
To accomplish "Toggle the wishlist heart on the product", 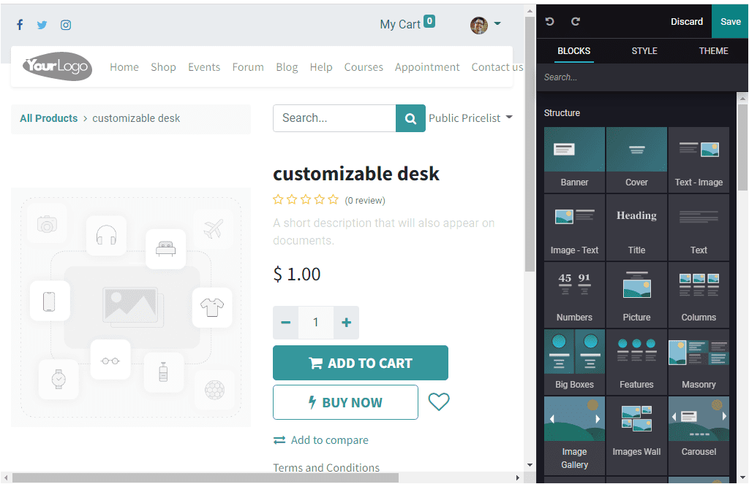I will point(439,402).
